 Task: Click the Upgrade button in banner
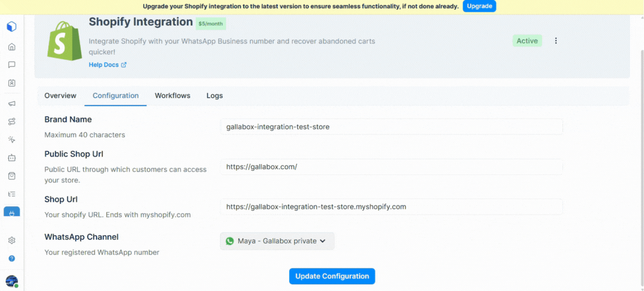click(479, 6)
